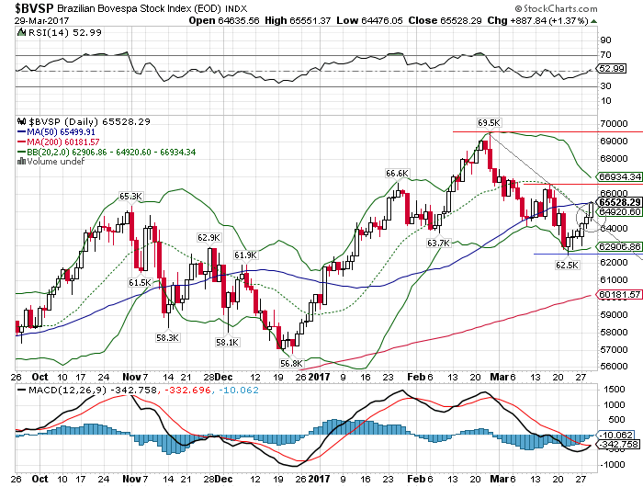Click the Feb label on bottom time axis
The width and height of the screenshot is (643, 487).
(416, 479)
